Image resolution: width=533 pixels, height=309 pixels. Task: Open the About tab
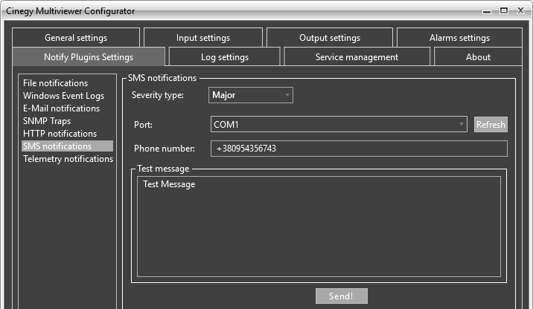(x=478, y=57)
